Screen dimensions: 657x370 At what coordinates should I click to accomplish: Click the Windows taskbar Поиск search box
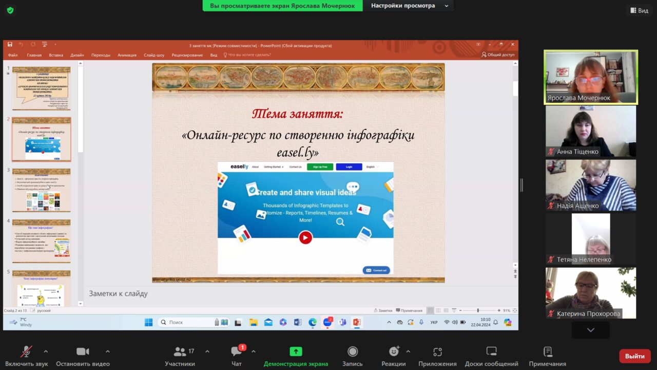tap(193, 322)
